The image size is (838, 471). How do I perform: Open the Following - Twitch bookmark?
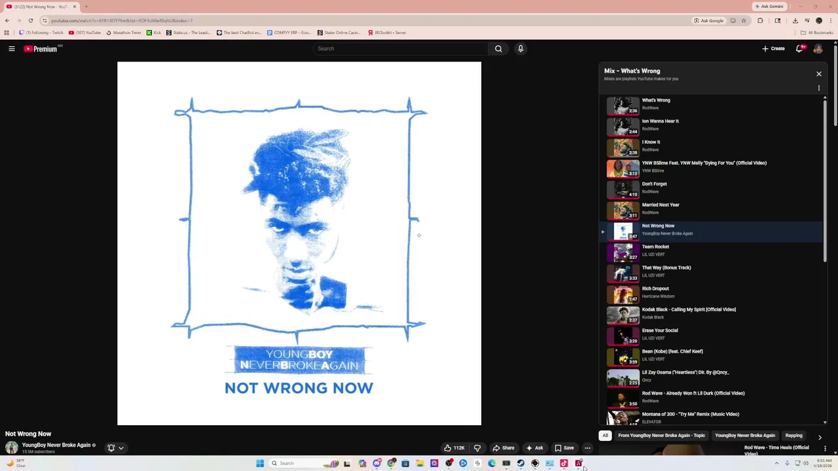[41, 33]
